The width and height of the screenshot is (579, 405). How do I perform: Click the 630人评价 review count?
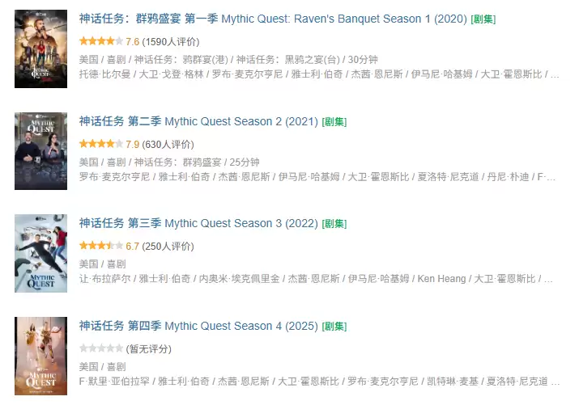click(x=168, y=144)
